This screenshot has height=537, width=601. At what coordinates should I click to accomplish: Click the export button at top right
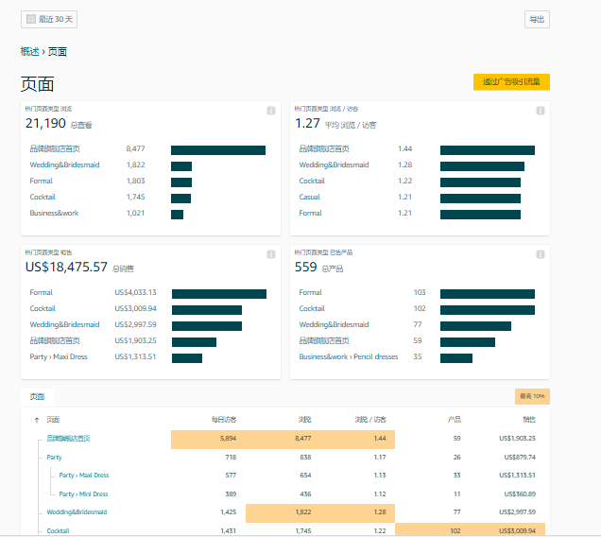(537, 19)
